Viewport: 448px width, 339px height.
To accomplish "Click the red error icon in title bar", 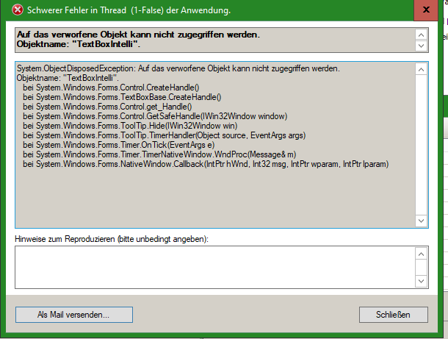I will (18, 10).
